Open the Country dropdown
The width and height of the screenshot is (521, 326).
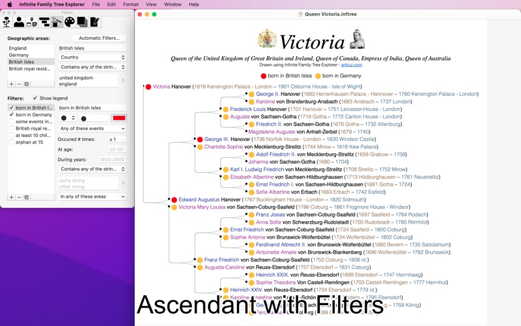click(x=92, y=57)
